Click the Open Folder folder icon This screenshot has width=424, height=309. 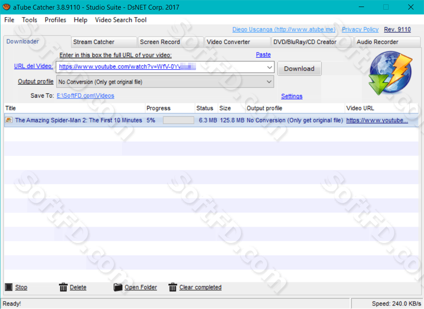pos(118,287)
